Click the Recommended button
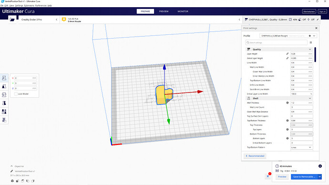Image resolution: width=329 pixels, height=185 pixels. tap(255, 156)
